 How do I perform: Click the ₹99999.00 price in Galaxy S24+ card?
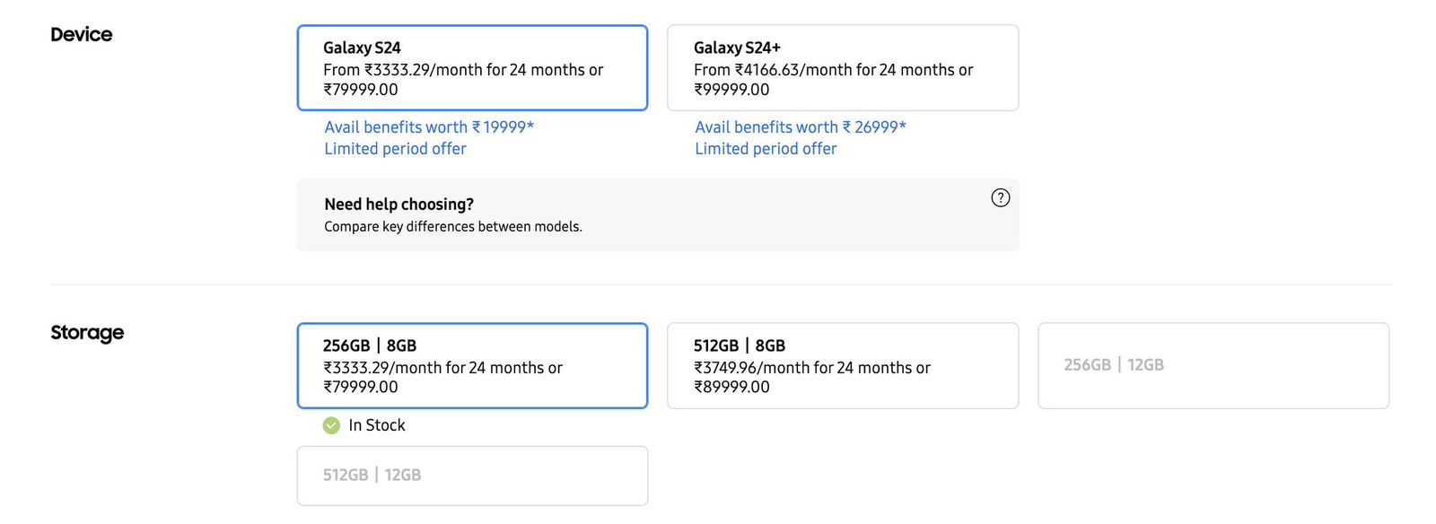click(x=731, y=90)
